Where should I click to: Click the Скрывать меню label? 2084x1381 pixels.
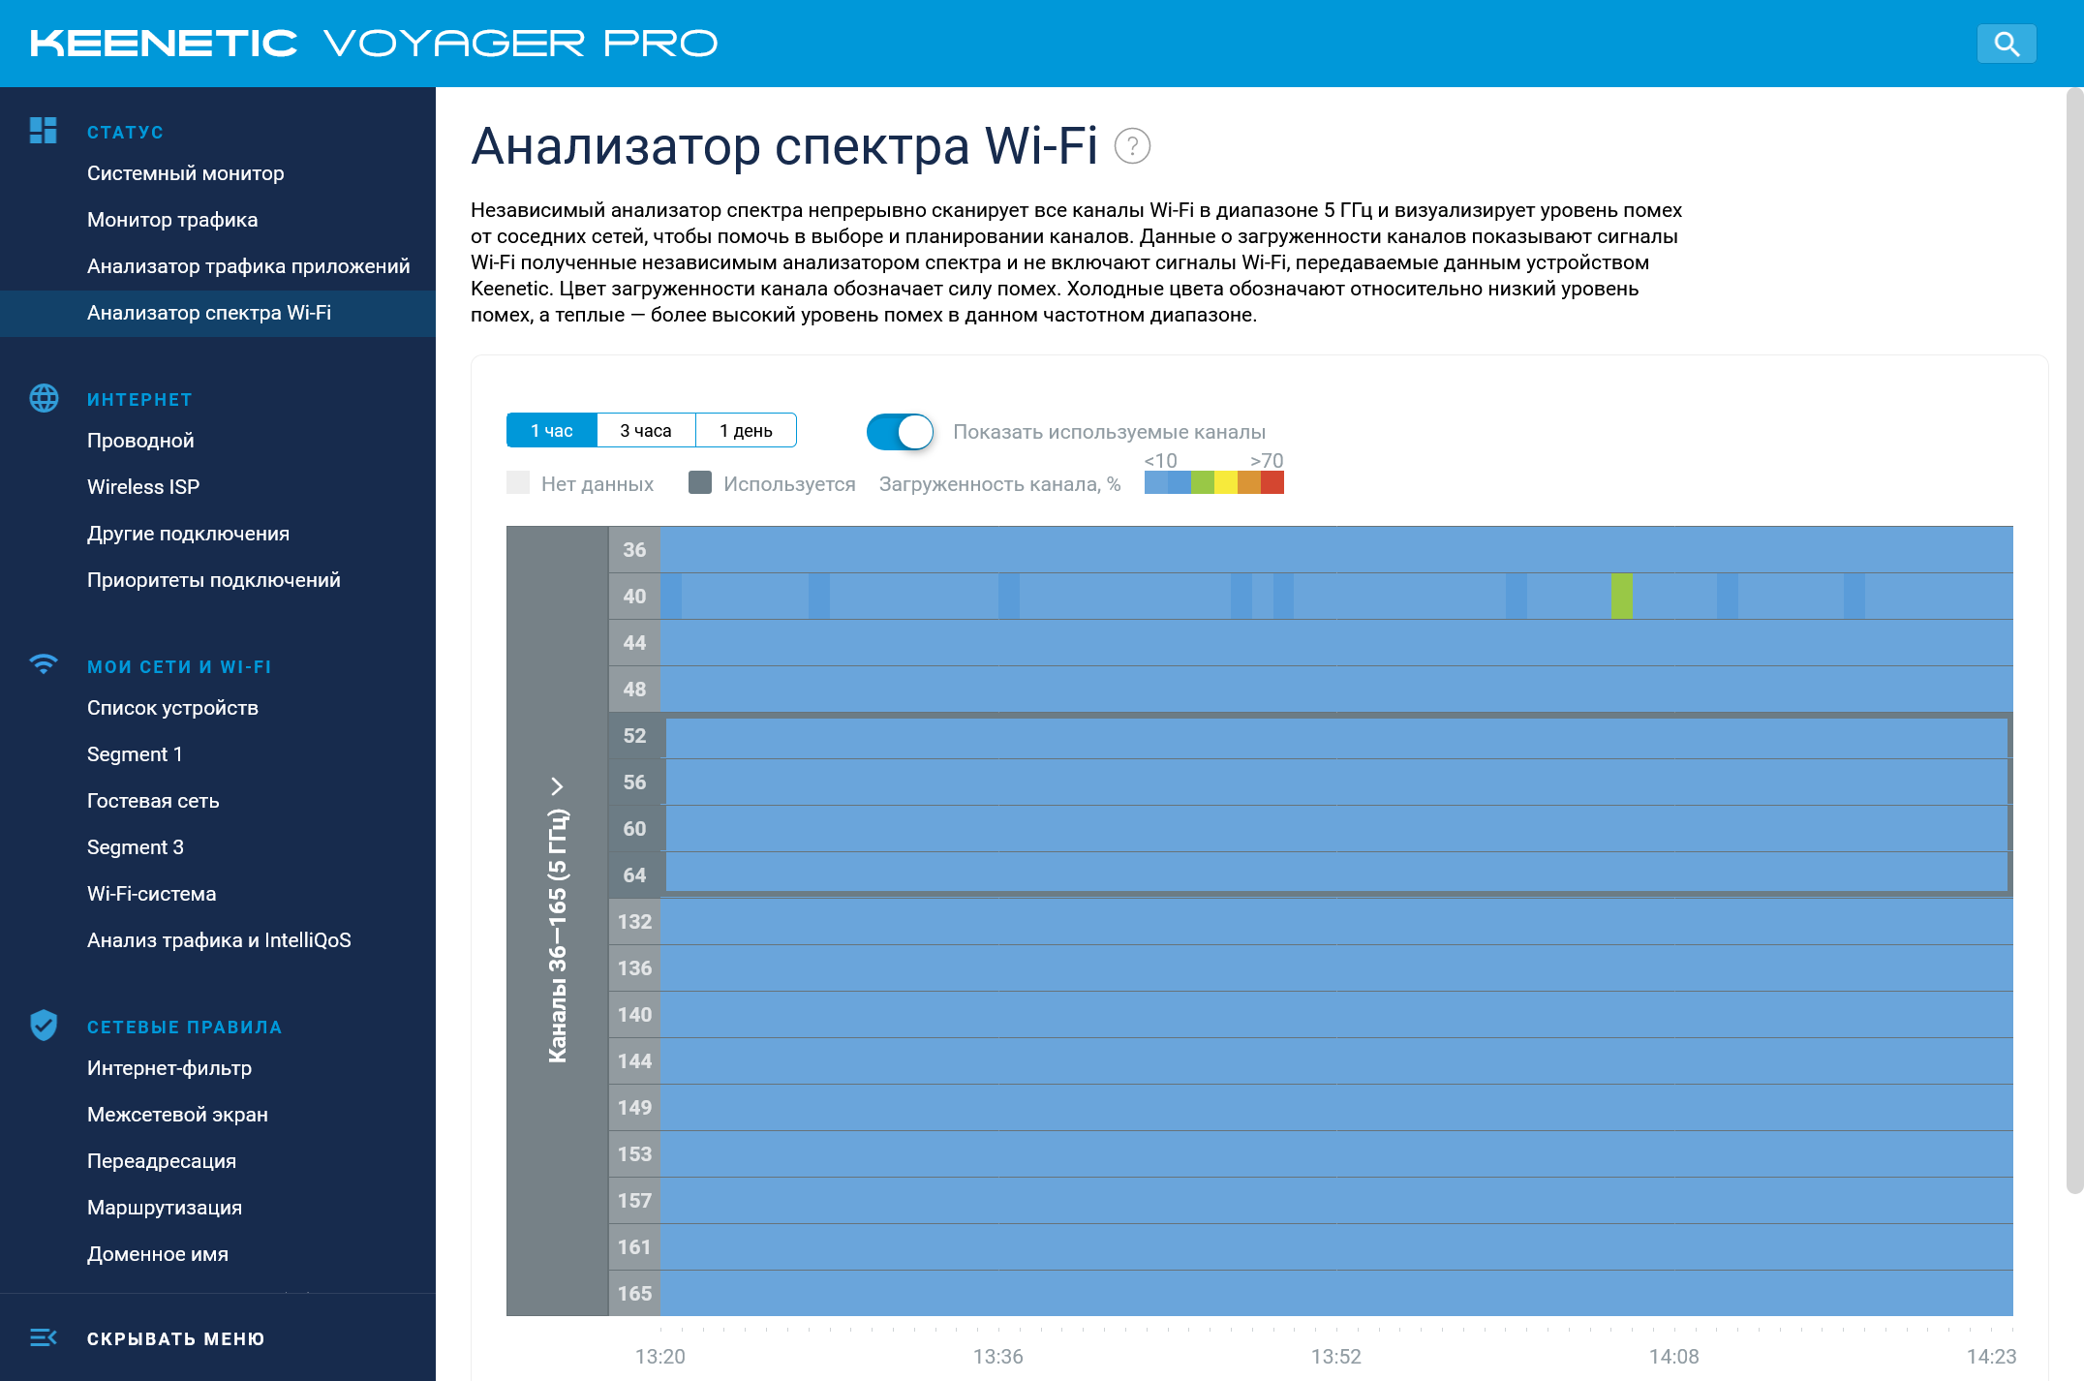(x=175, y=1338)
